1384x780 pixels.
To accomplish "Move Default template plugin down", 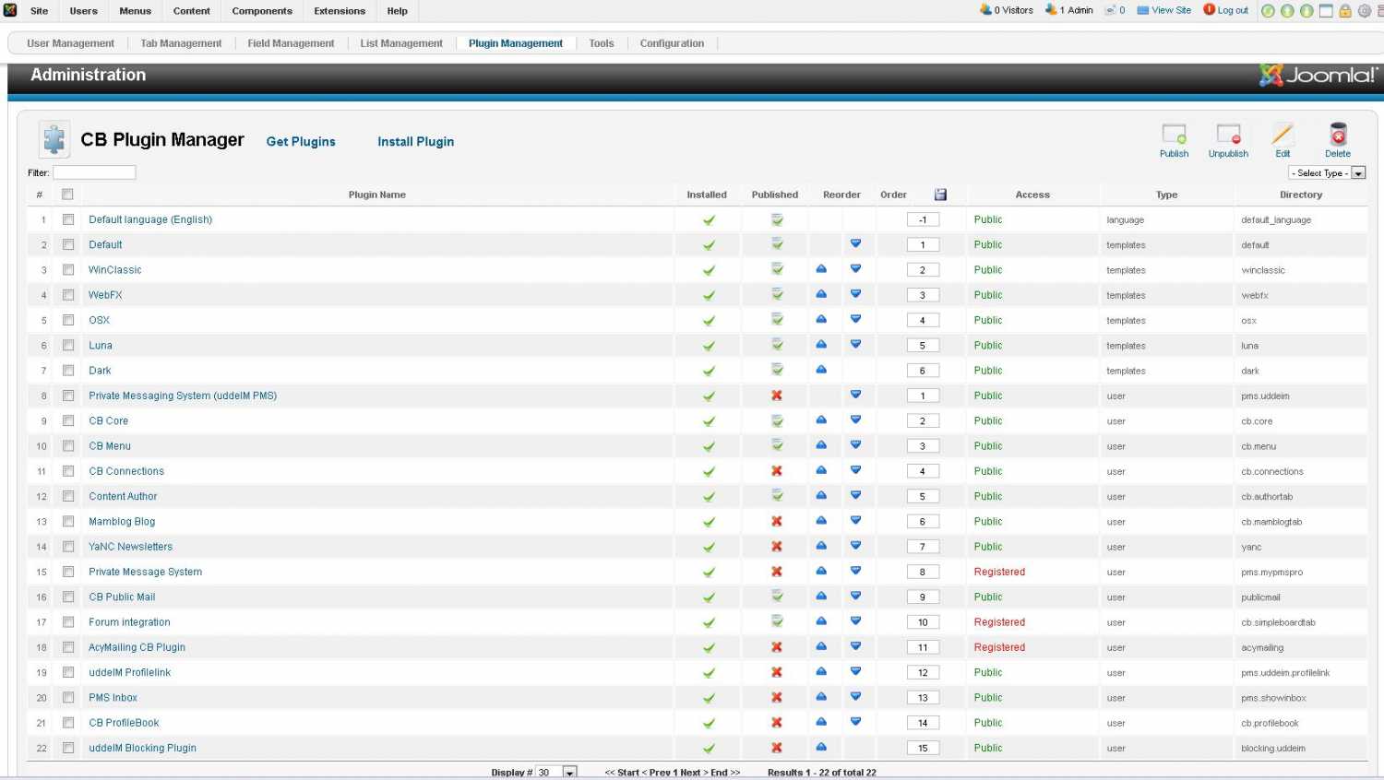I will [855, 244].
